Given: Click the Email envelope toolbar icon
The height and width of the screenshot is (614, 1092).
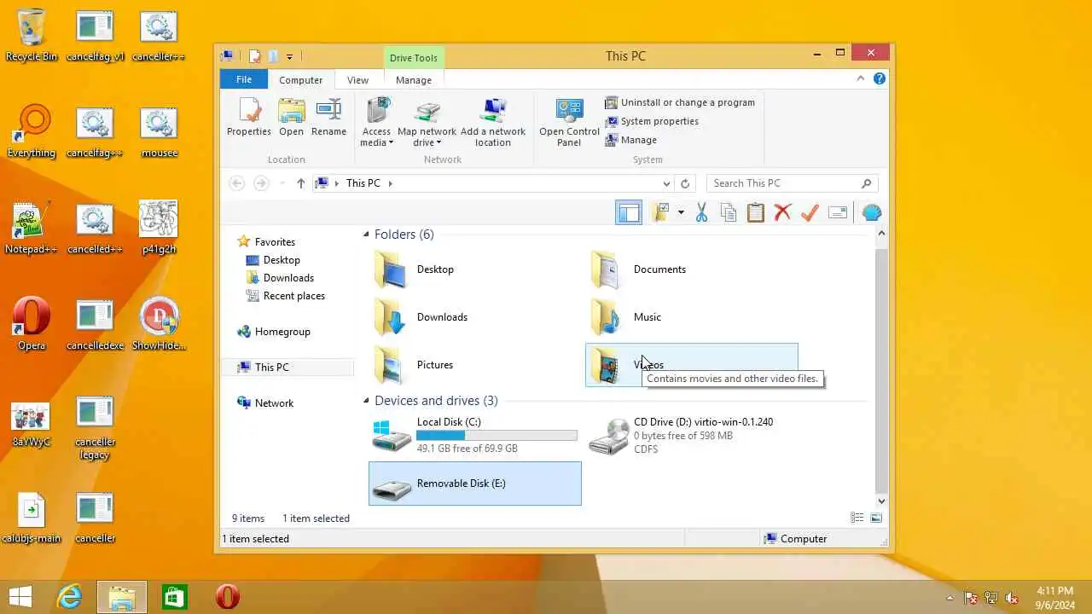Looking at the screenshot, I should (x=838, y=212).
